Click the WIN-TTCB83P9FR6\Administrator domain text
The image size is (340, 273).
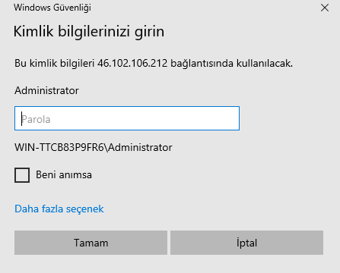pyautogui.click(x=94, y=147)
